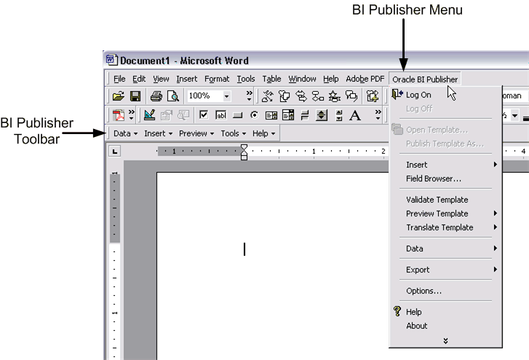Screen dimensions: 529x360
Task: Insert a Toggle Button control
Action: coord(305,116)
